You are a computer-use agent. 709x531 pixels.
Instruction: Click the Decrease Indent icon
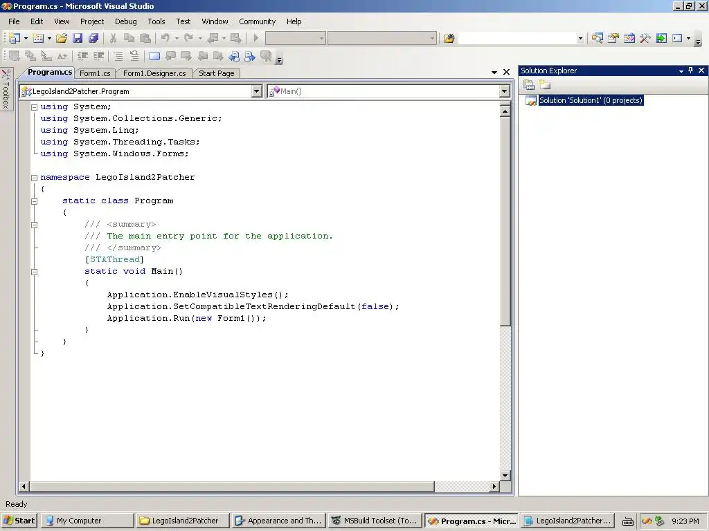click(x=82, y=56)
